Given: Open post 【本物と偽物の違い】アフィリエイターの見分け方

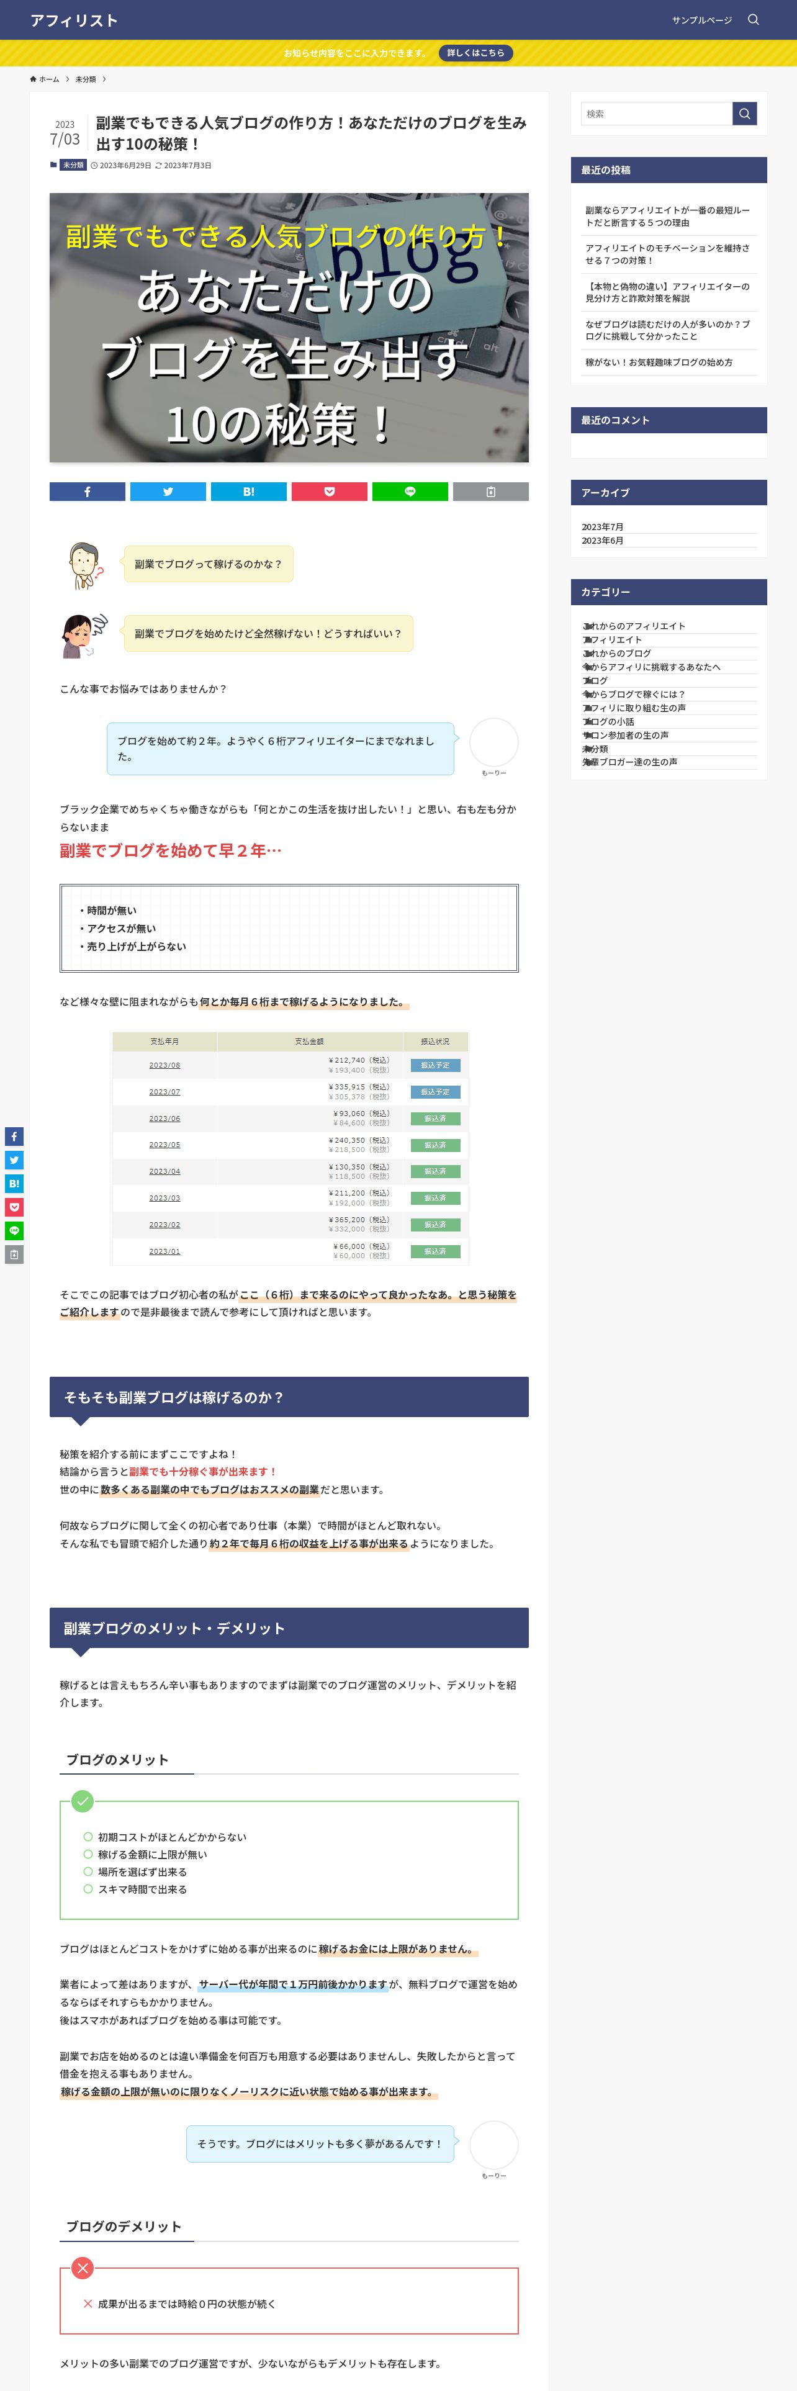Looking at the screenshot, I should (x=668, y=292).
